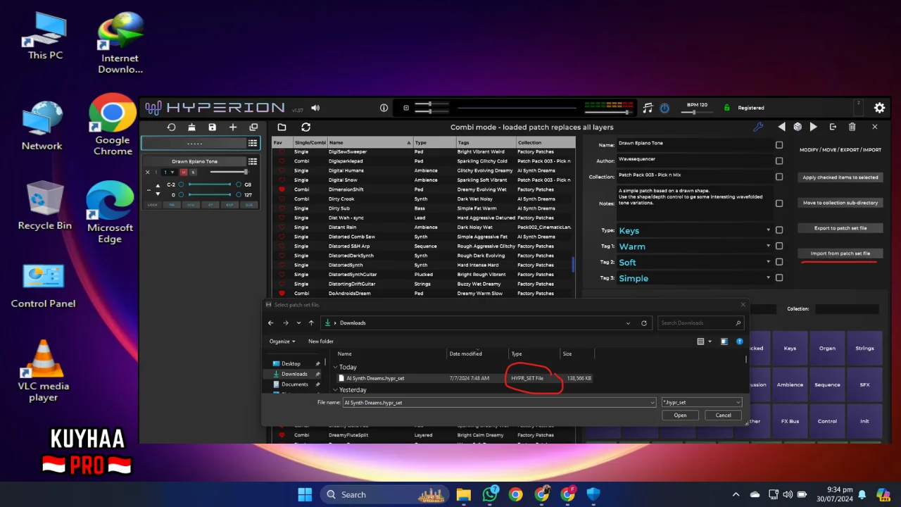901x507 pixels.
Task: Go to previous patch with left arrow
Action: tap(781, 127)
